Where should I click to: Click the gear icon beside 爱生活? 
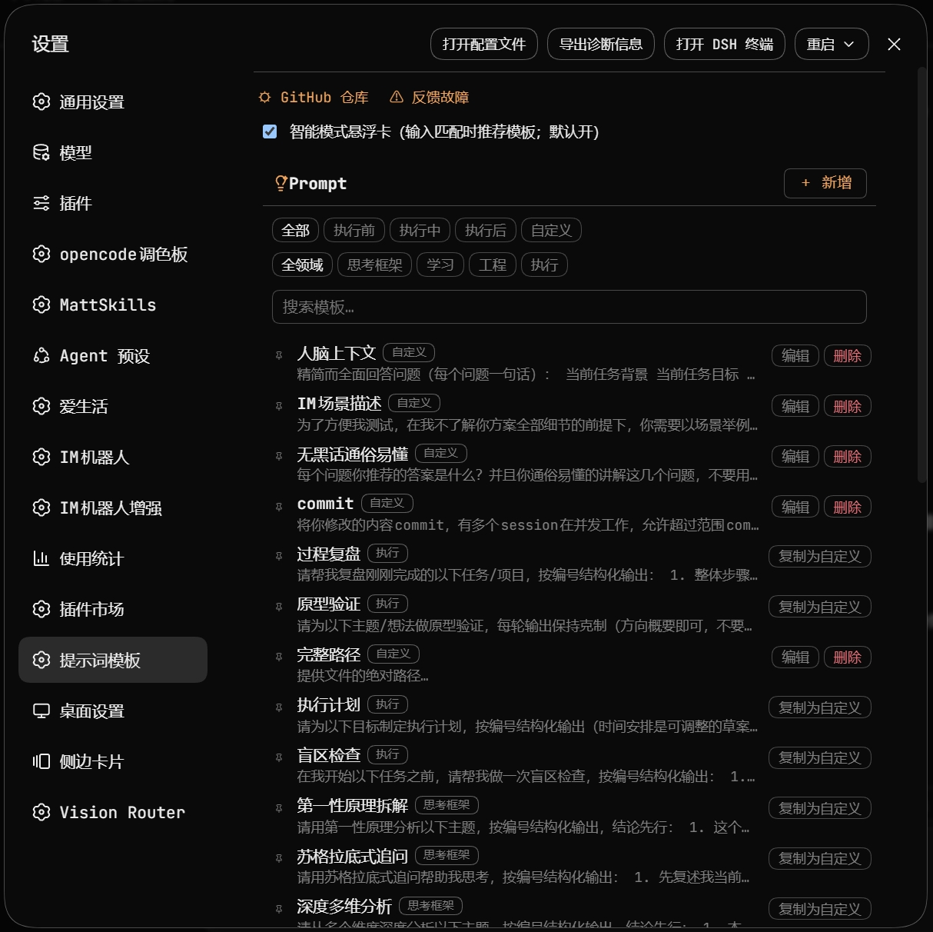tap(42, 406)
